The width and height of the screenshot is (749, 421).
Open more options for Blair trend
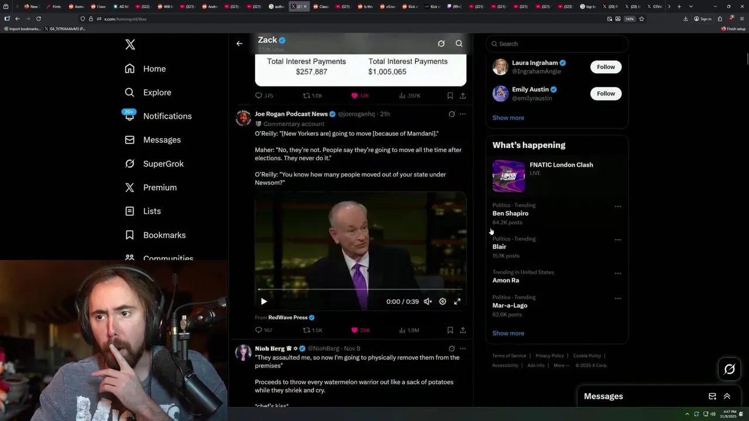(x=617, y=240)
